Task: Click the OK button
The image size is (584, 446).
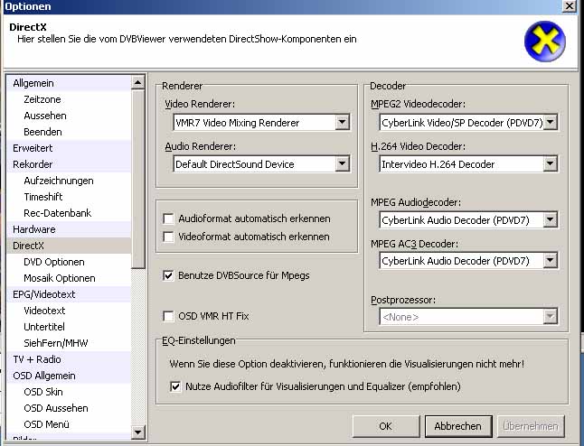Action: pyautogui.click(x=386, y=426)
